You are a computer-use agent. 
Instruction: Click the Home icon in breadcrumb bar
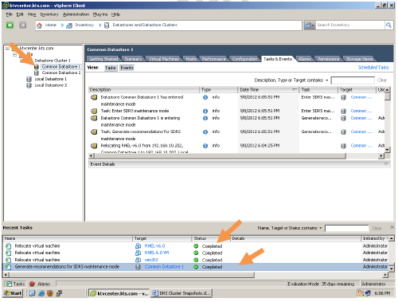(39, 25)
